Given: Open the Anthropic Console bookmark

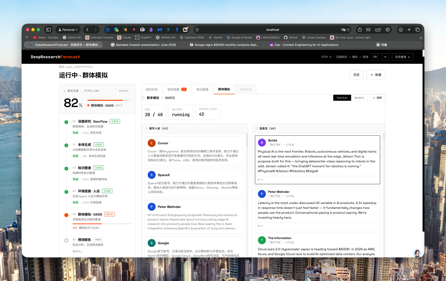Looking at the screenshot, I should [99, 38].
